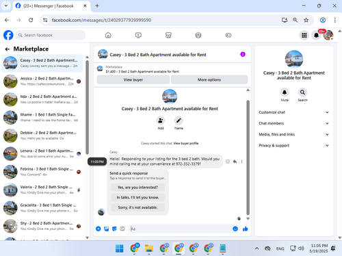
Task: Open the account profile picture menu
Action: [x=328, y=35]
